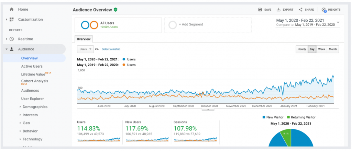
Task: Click the Sessions 107.98% value
Action: tap(185, 128)
